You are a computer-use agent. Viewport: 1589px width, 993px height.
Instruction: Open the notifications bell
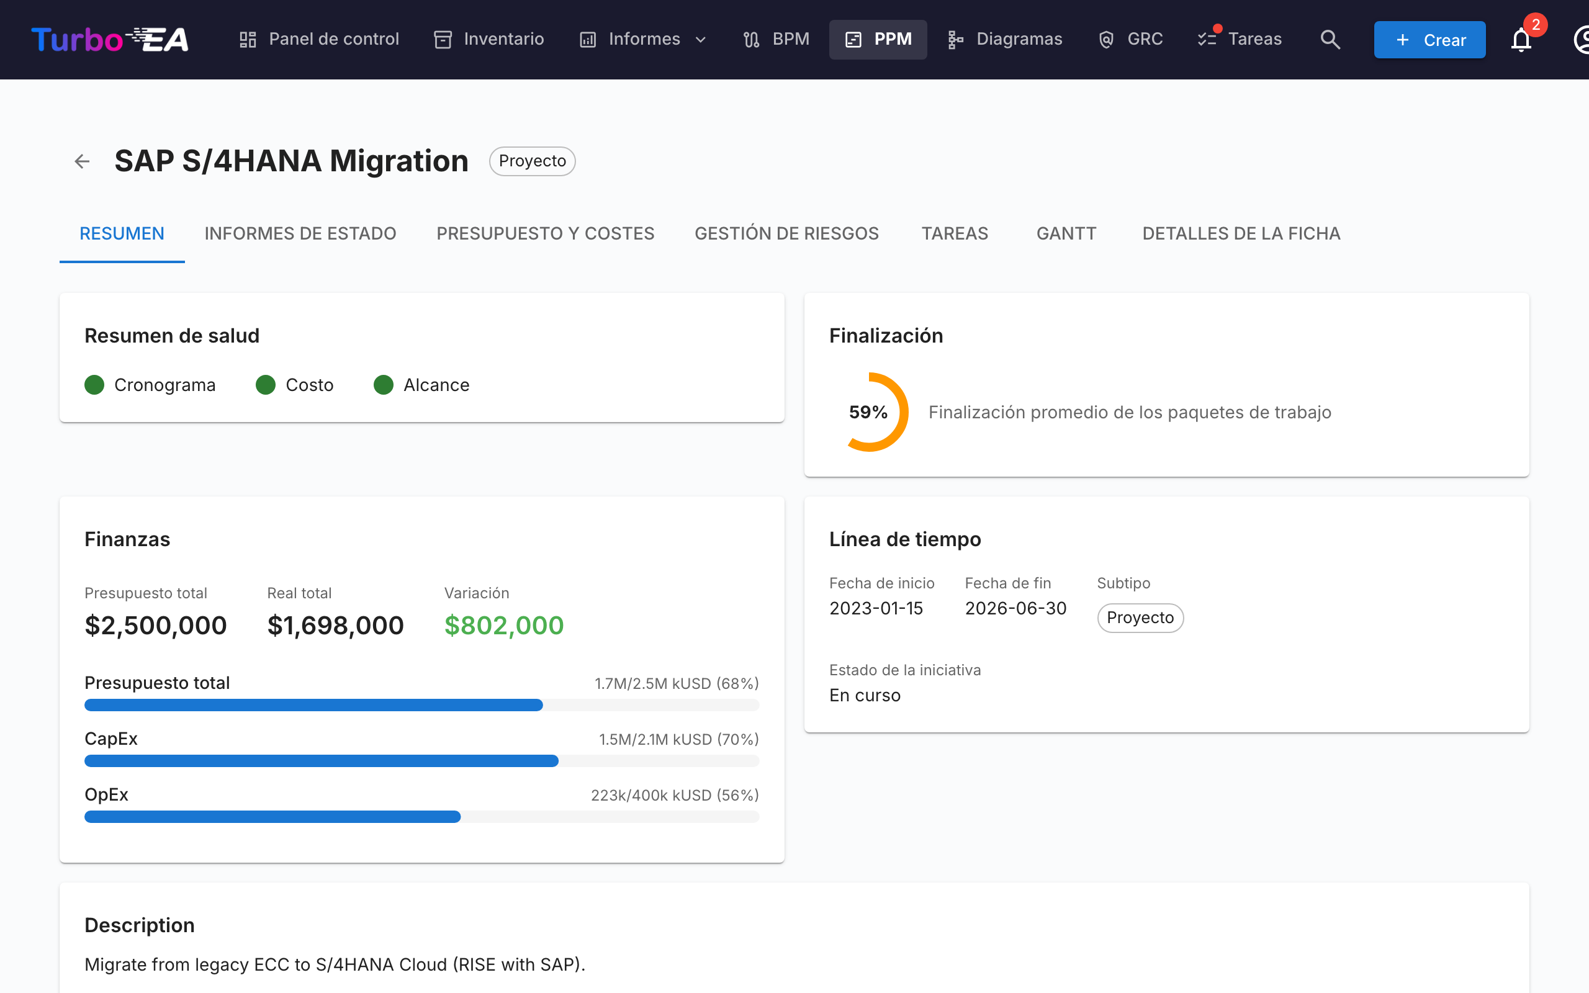point(1521,40)
